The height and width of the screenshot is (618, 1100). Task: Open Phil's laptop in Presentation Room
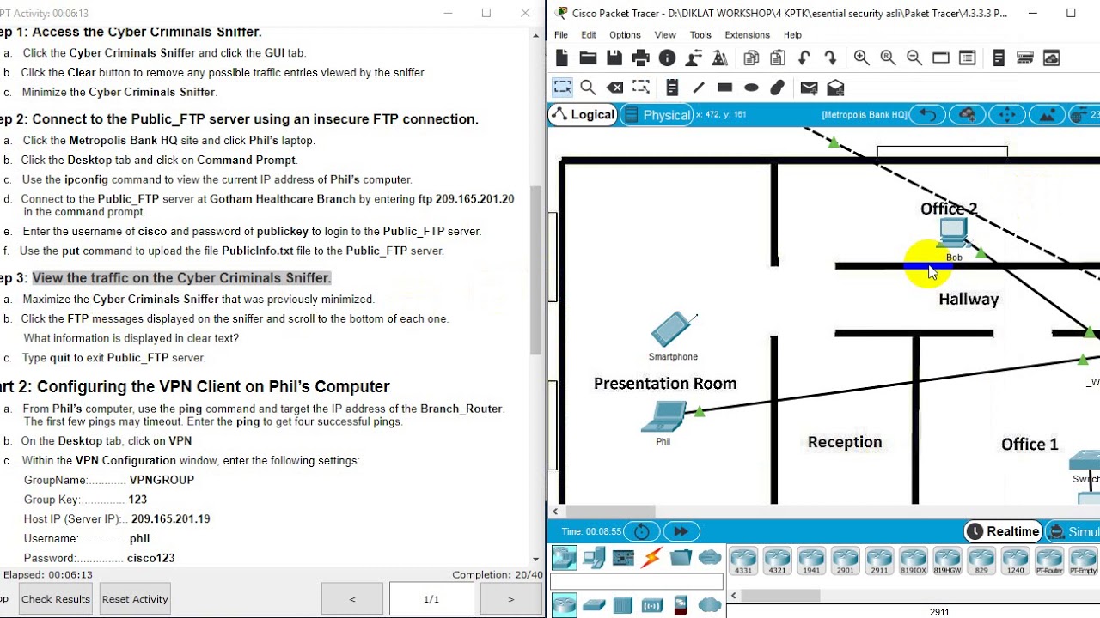coord(663,418)
